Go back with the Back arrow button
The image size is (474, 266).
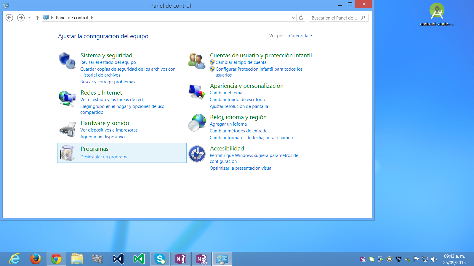click(x=9, y=18)
